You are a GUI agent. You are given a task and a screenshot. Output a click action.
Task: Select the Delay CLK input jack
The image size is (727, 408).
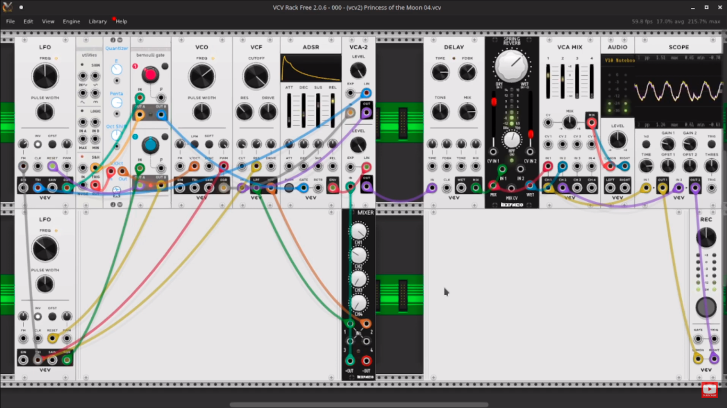tap(446, 188)
